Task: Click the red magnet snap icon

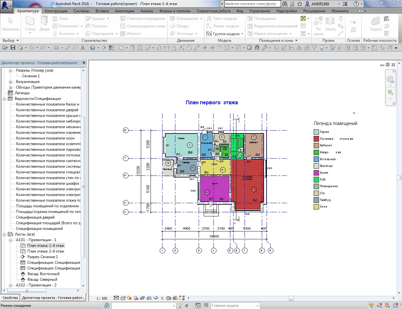Action: [x=257, y=48]
